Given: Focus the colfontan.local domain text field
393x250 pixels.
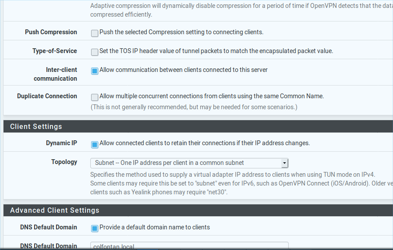Looking at the screenshot, I should (189, 246).
